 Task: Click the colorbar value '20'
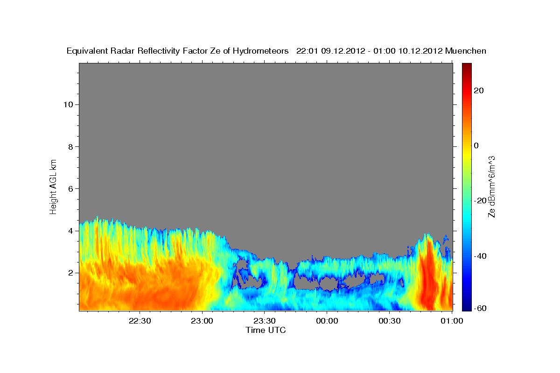[x=479, y=90]
